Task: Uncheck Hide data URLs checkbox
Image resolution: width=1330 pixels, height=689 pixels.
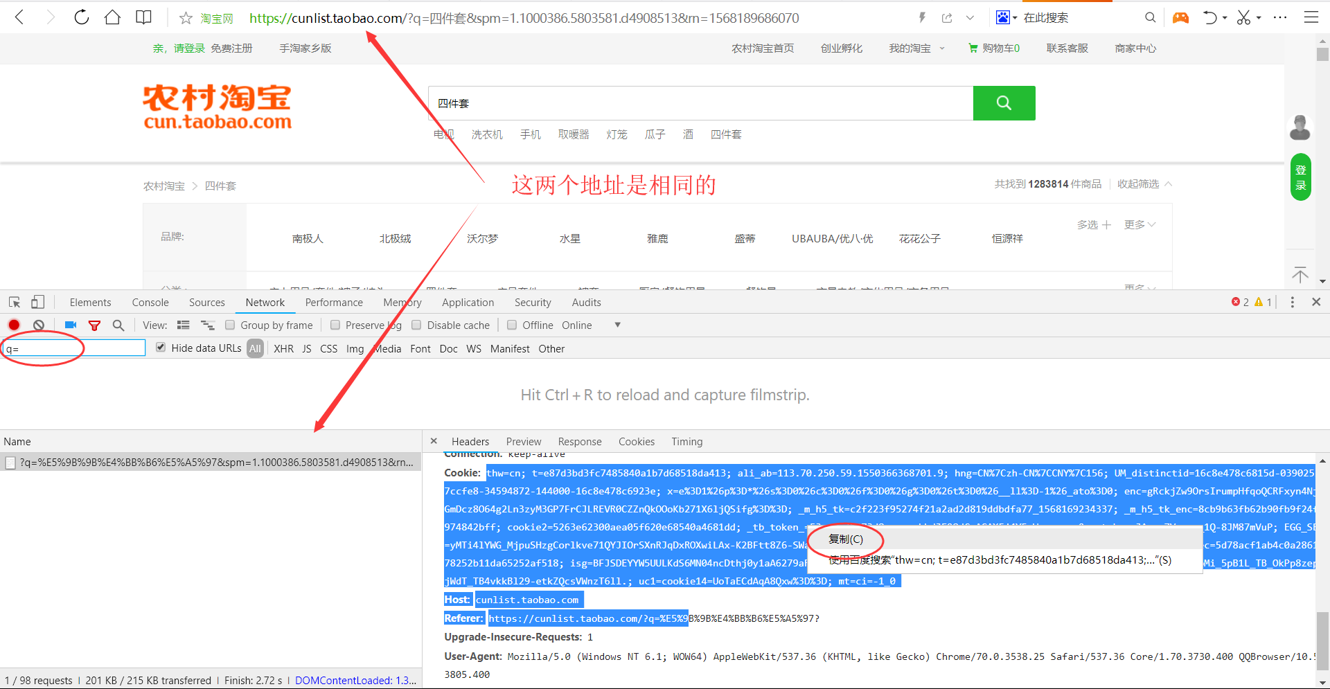Action: (161, 348)
